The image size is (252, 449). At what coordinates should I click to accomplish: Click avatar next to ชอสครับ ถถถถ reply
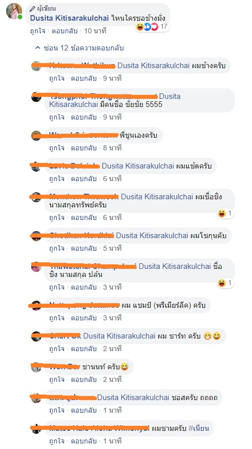(36, 398)
